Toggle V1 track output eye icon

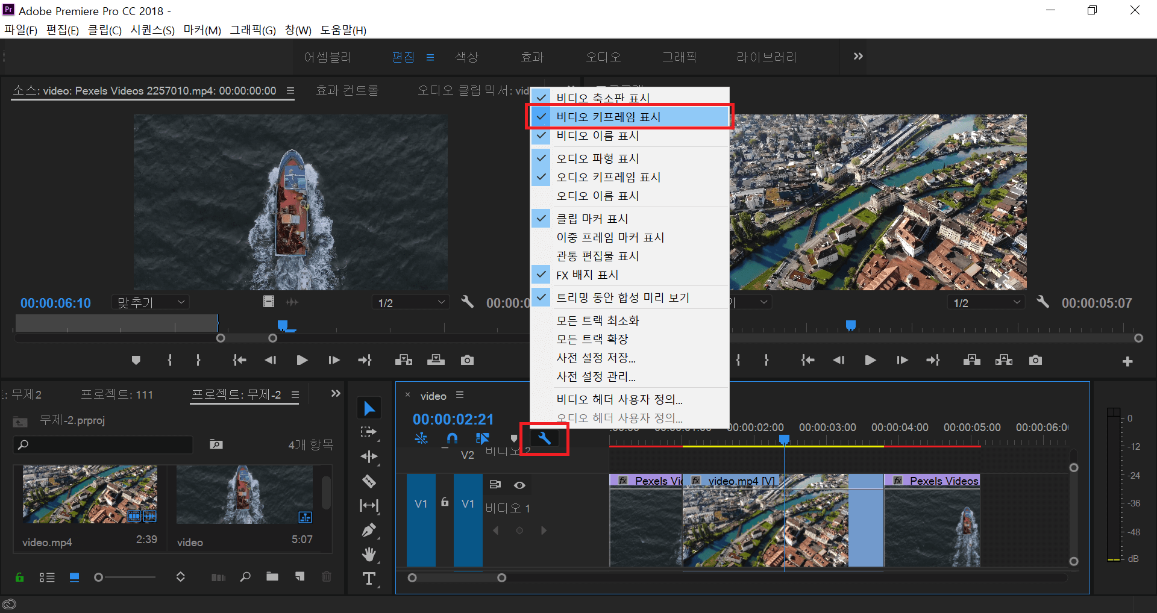tap(519, 485)
